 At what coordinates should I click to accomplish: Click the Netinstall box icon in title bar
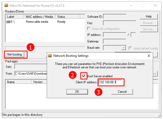tap(6, 6)
